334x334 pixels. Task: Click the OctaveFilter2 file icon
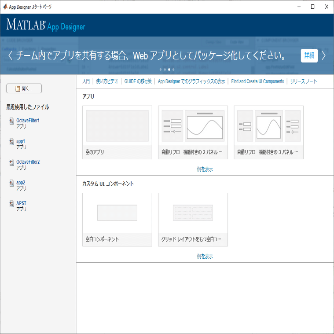click(x=11, y=162)
